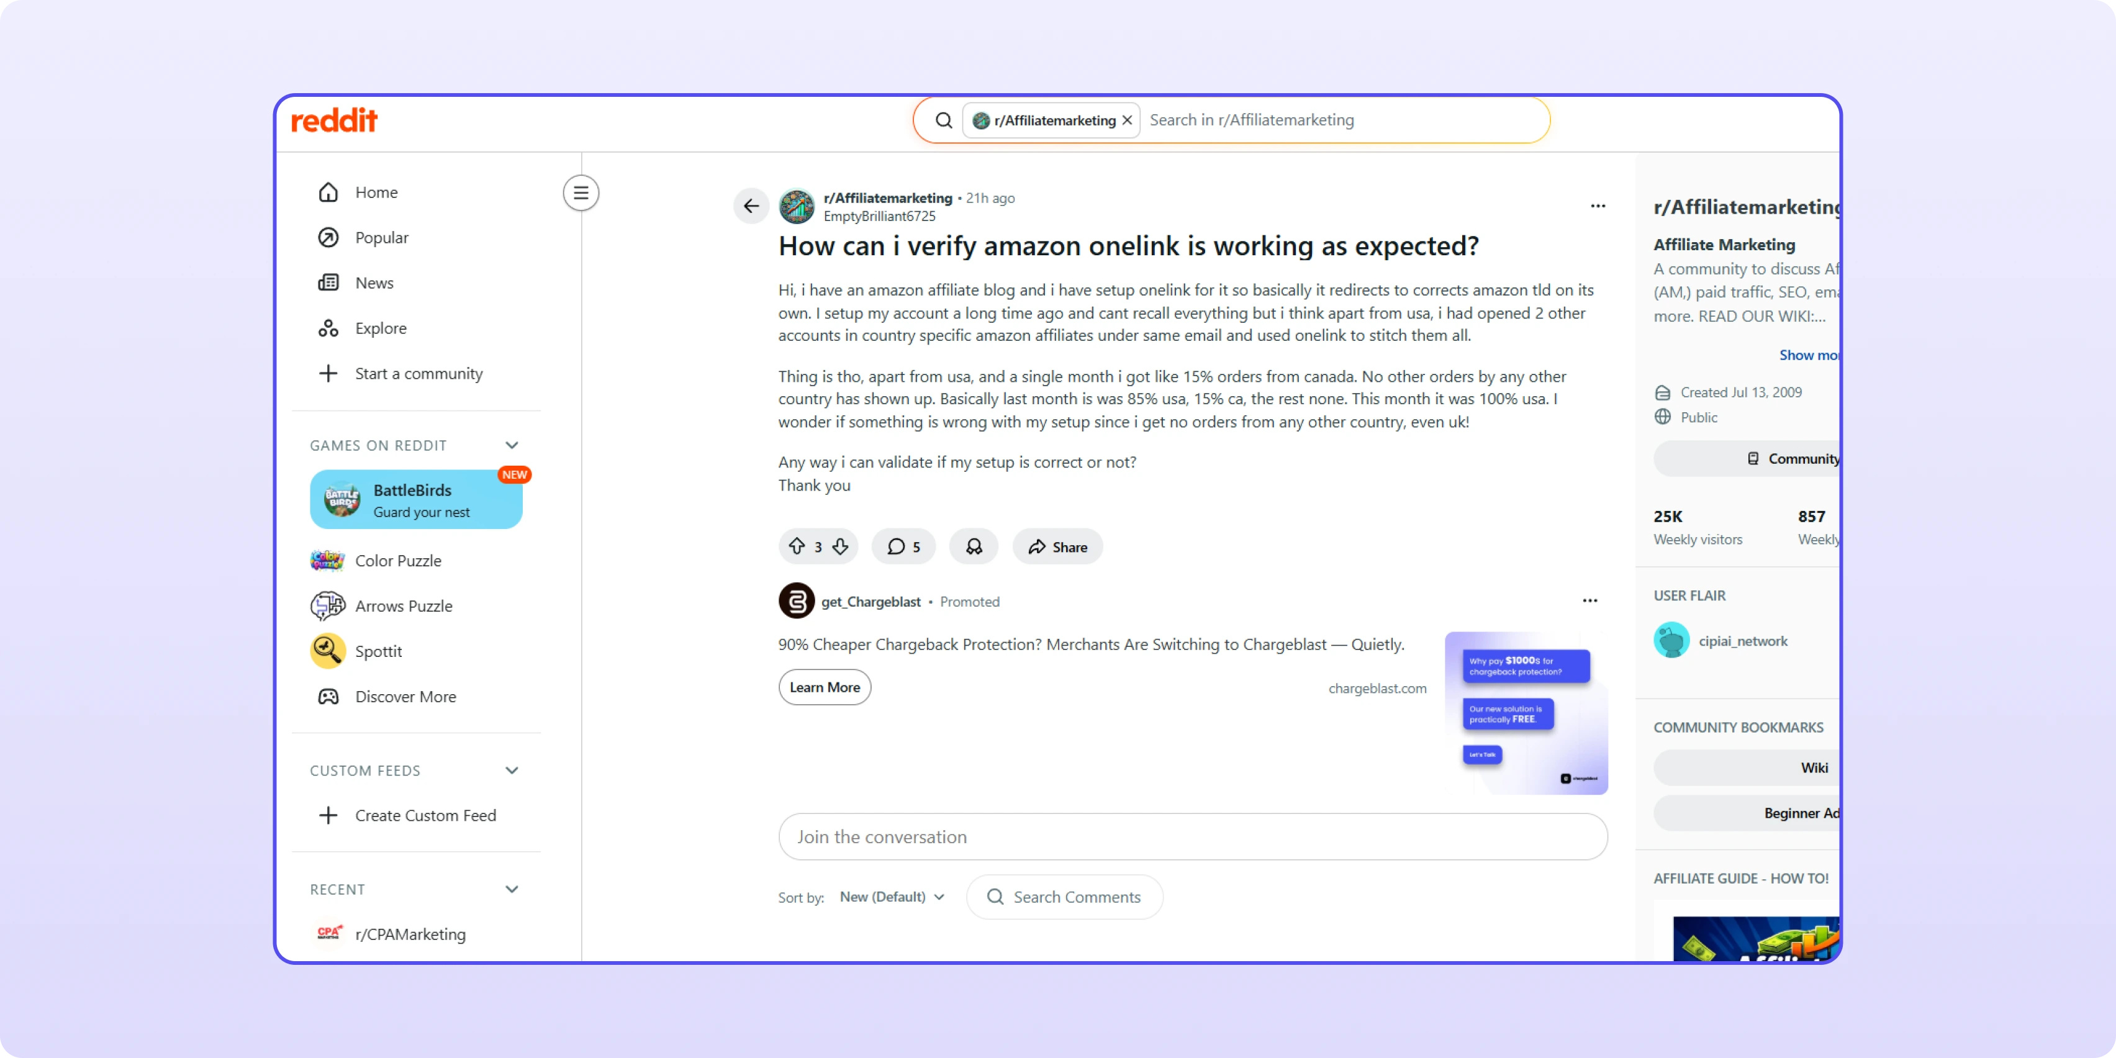
Task: Remove the r/Affiliatemarketing search filter chip
Action: pos(1127,120)
